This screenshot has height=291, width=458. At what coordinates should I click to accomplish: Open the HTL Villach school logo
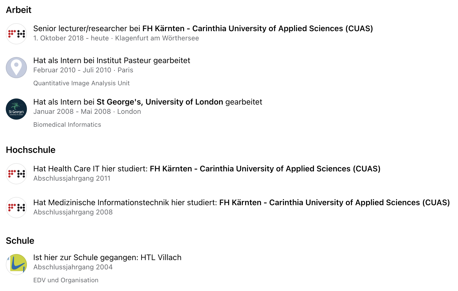coord(16,265)
